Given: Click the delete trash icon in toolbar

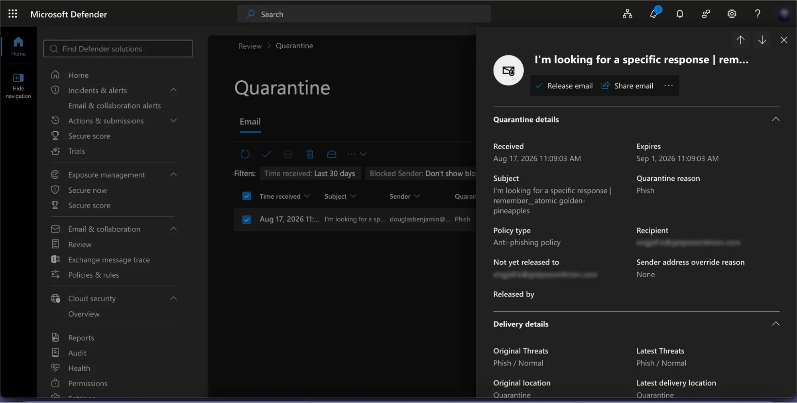Looking at the screenshot, I should click(310, 154).
